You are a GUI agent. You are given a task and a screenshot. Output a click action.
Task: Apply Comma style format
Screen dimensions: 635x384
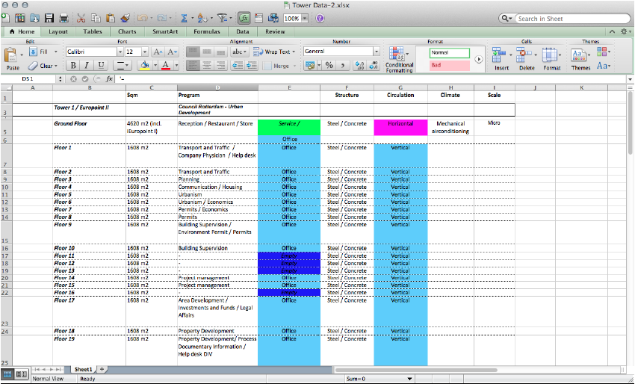click(343, 66)
